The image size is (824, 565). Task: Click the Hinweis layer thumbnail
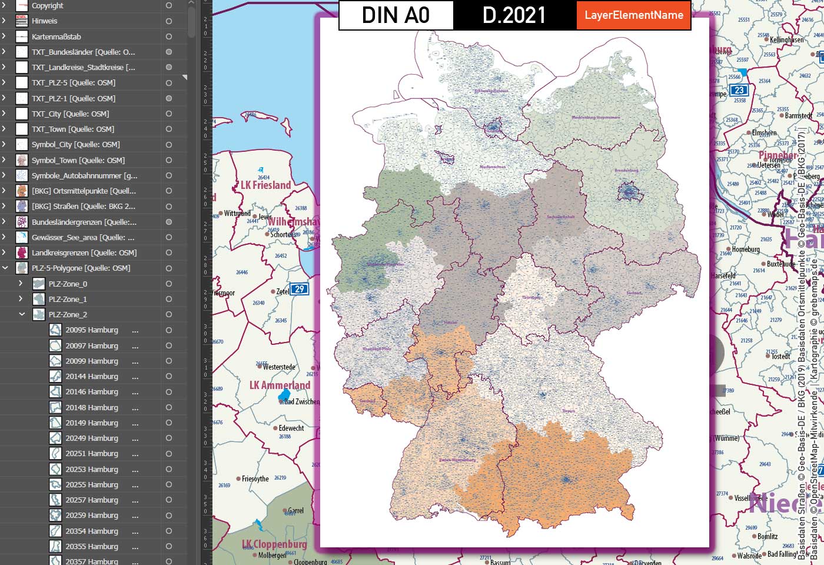(x=21, y=21)
